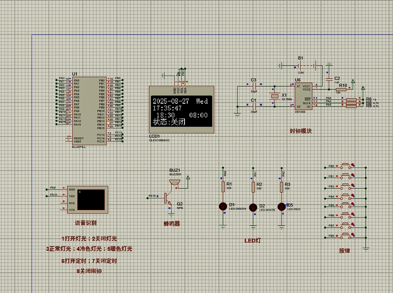Click the OLED display LCD1

click(x=181, y=110)
